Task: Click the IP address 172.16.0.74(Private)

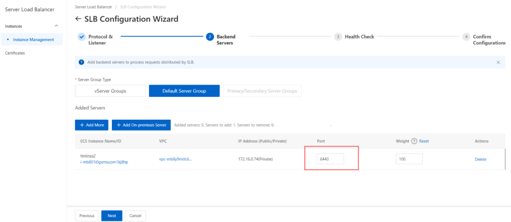Action: [x=255, y=159]
